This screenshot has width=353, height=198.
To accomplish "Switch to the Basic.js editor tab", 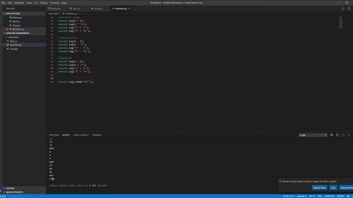I will click(x=76, y=9).
